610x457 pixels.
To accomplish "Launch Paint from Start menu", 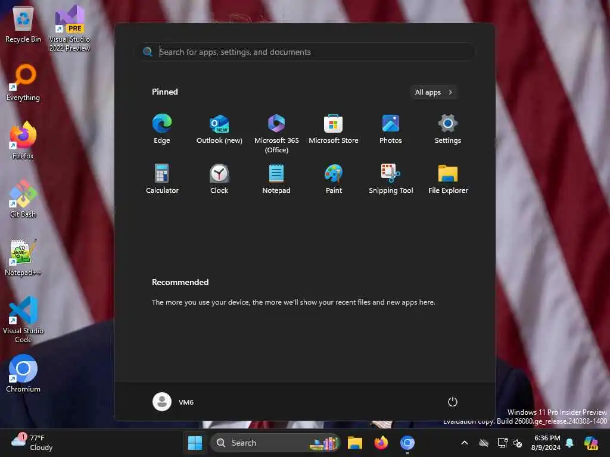I will [x=334, y=179].
